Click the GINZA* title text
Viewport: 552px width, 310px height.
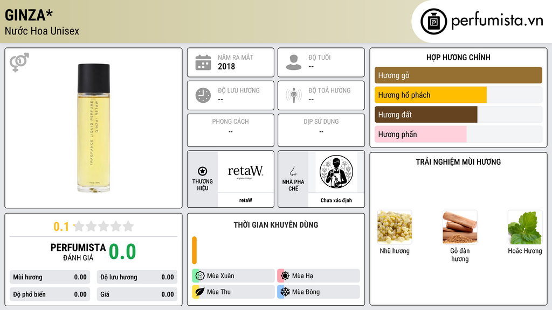[29, 15]
